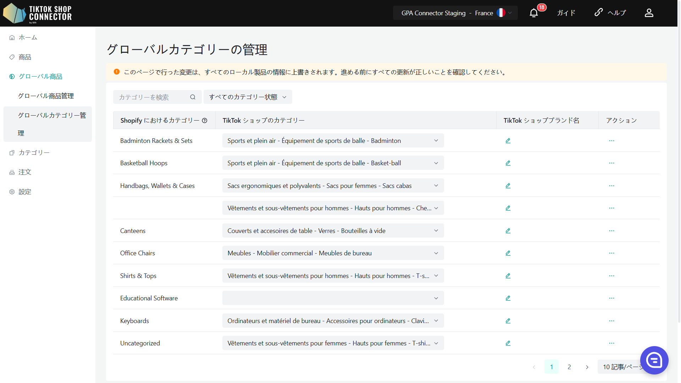Open the GPA Connector Staging France store selector

[x=455, y=13]
